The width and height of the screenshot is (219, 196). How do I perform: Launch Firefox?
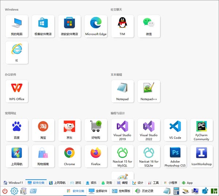tap(96, 156)
